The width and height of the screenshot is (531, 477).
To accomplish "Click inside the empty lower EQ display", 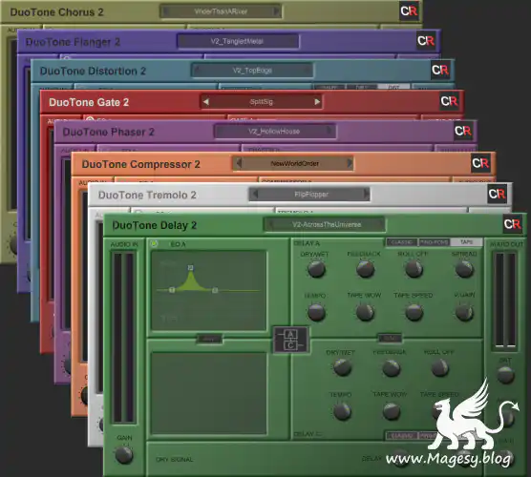I will click(x=208, y=393).
